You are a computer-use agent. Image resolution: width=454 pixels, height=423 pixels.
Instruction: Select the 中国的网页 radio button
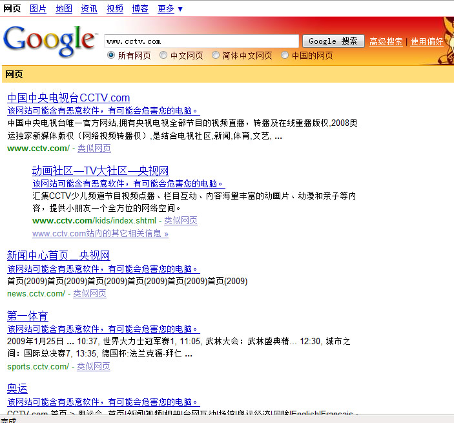pyautogui.click(x=285, y=56)
